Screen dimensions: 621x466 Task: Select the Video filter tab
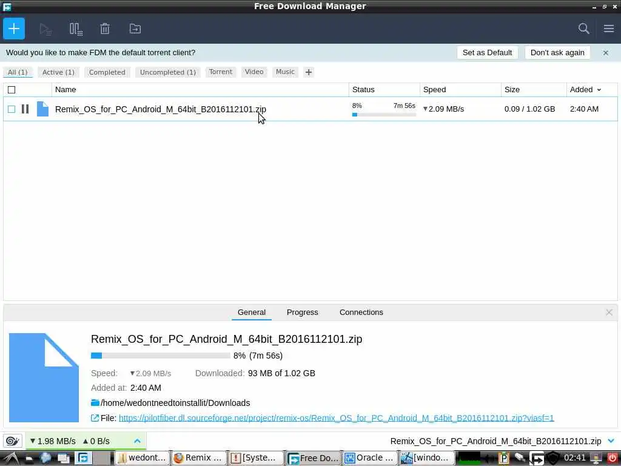click(254, 72)
